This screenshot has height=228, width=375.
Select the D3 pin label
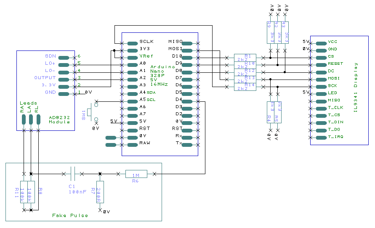179,106
